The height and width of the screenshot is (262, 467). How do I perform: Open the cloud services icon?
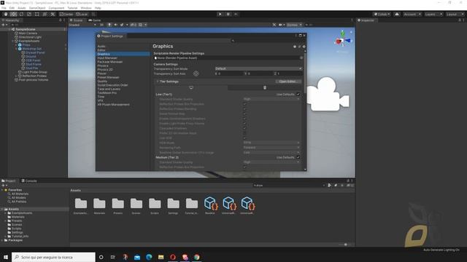pos(397,14)
